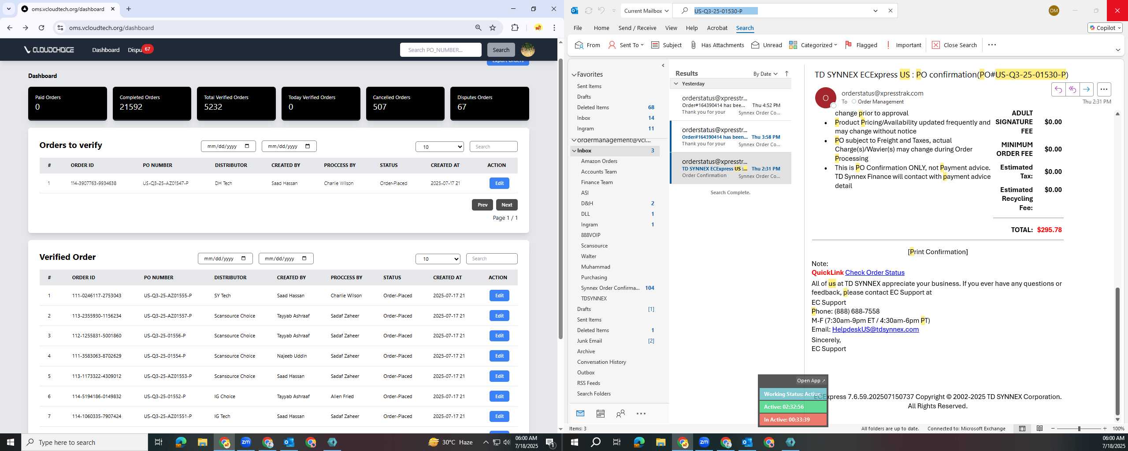Click the Undo icon in Outlook title bar
The image size is (1128, 451).
click(x=601, y=11)
